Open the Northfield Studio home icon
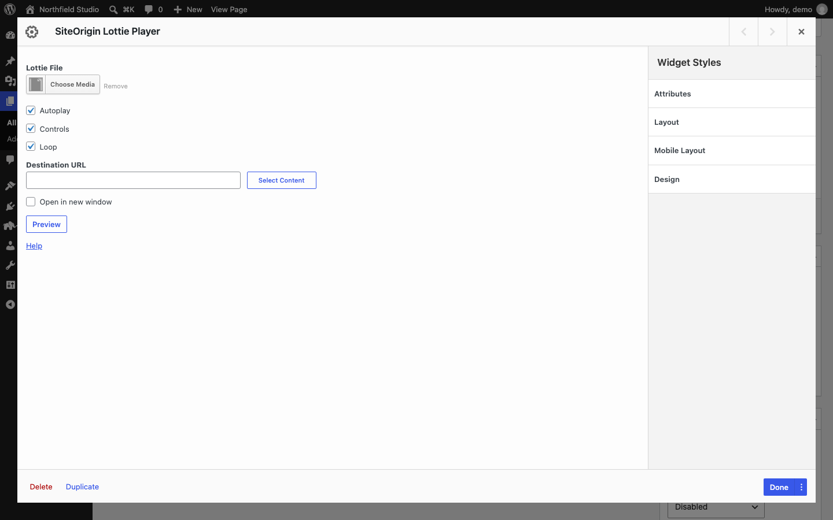The image size is (833, 520). tap(30, 9)
